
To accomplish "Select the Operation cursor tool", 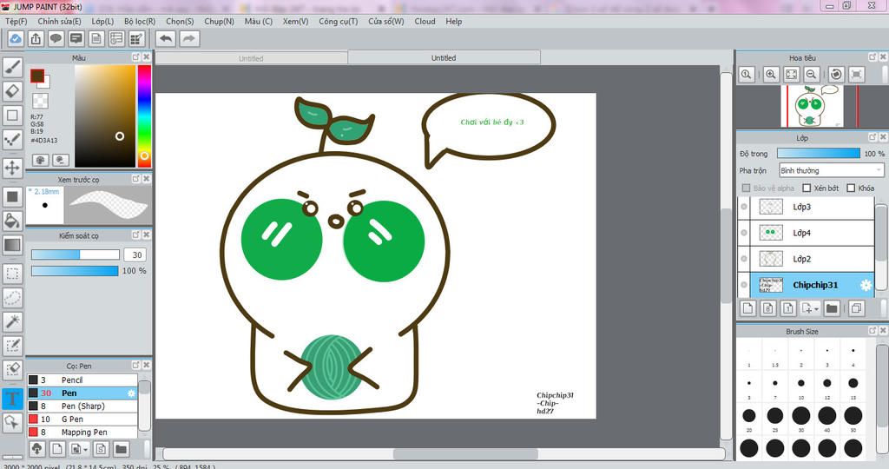I will (x=12, y=422).
